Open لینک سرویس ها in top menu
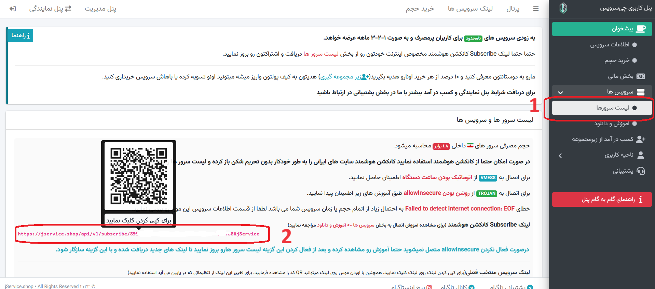 point(470,9)
